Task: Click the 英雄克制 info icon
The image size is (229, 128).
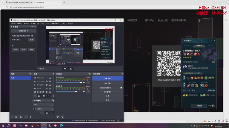Action: pyautogui.click(x=190, y=57)
